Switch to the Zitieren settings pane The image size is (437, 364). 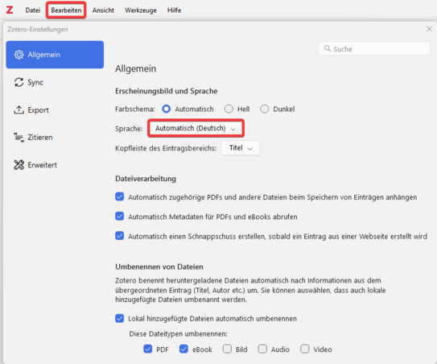click(x=55, y=137)
